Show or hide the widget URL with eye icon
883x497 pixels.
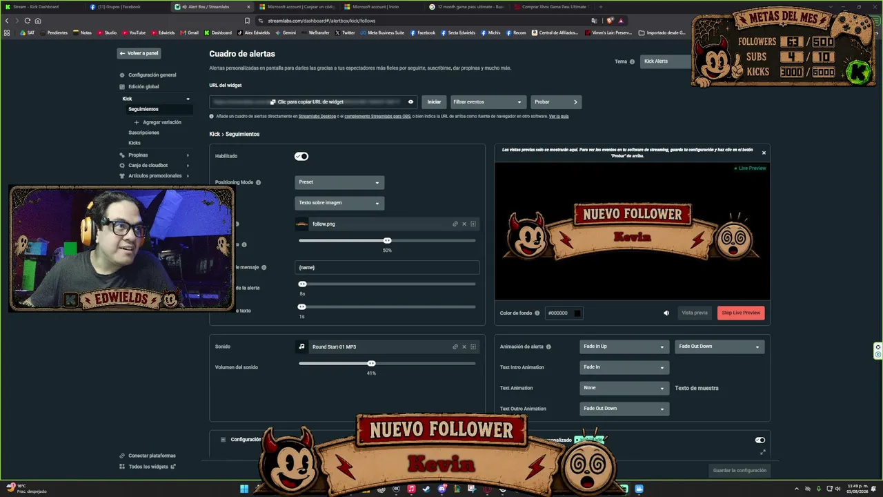[410, 101]
